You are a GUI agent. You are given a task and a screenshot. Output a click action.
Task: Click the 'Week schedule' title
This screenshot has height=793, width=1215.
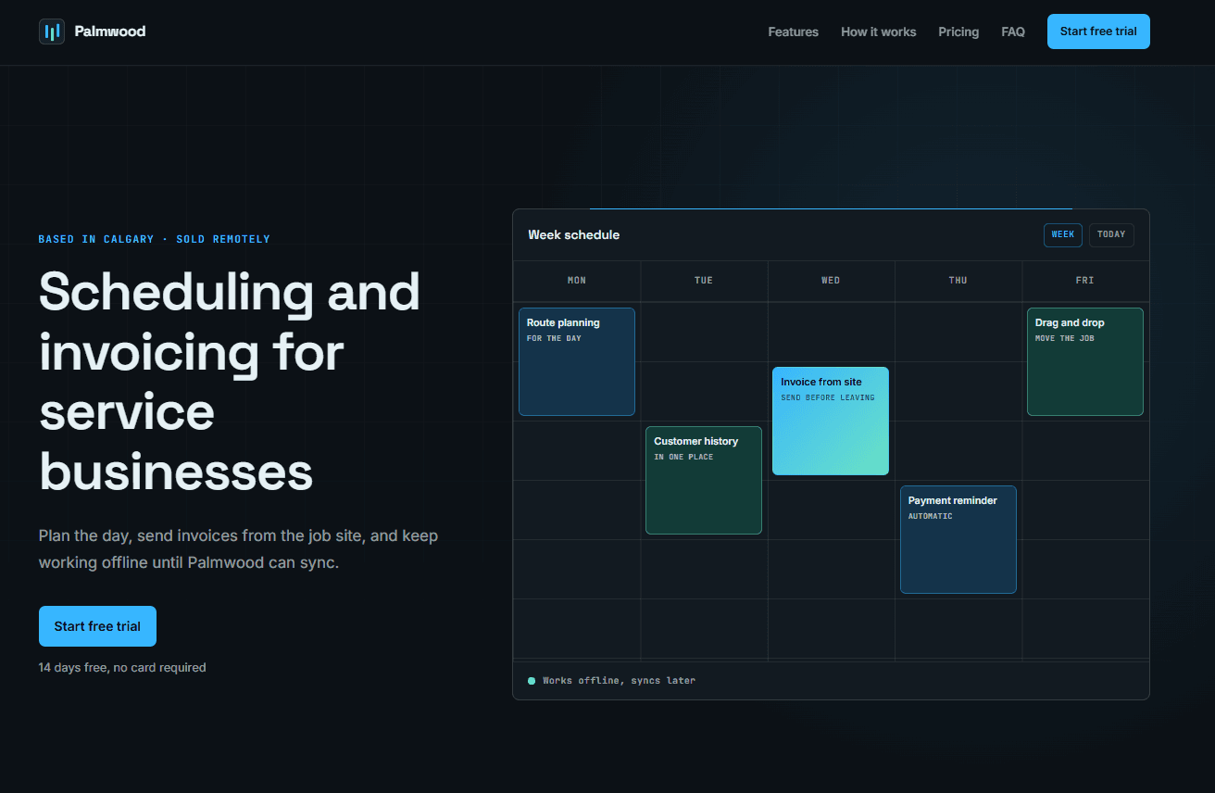(574, 235)
